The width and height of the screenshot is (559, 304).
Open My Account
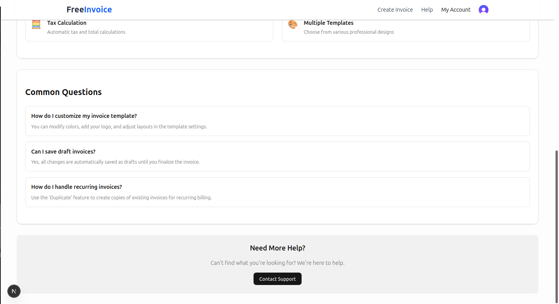tap(456, 10)
